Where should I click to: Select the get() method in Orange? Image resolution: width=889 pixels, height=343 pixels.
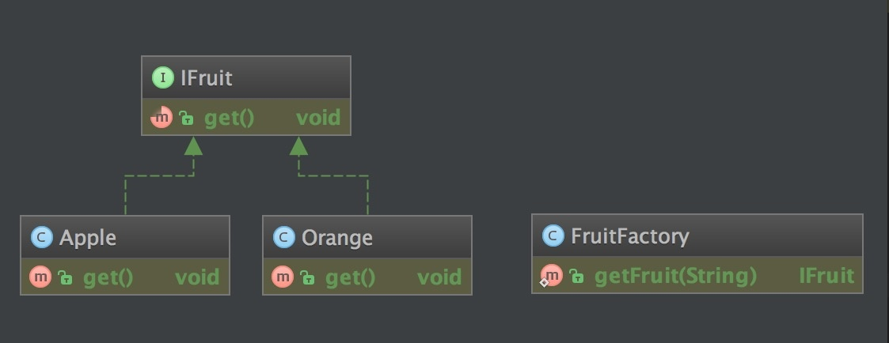350,277
